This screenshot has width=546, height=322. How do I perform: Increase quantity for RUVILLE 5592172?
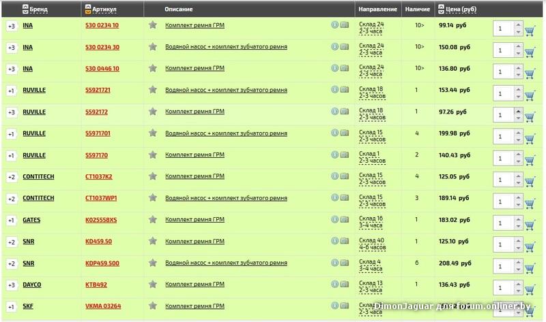pos(518,112)
